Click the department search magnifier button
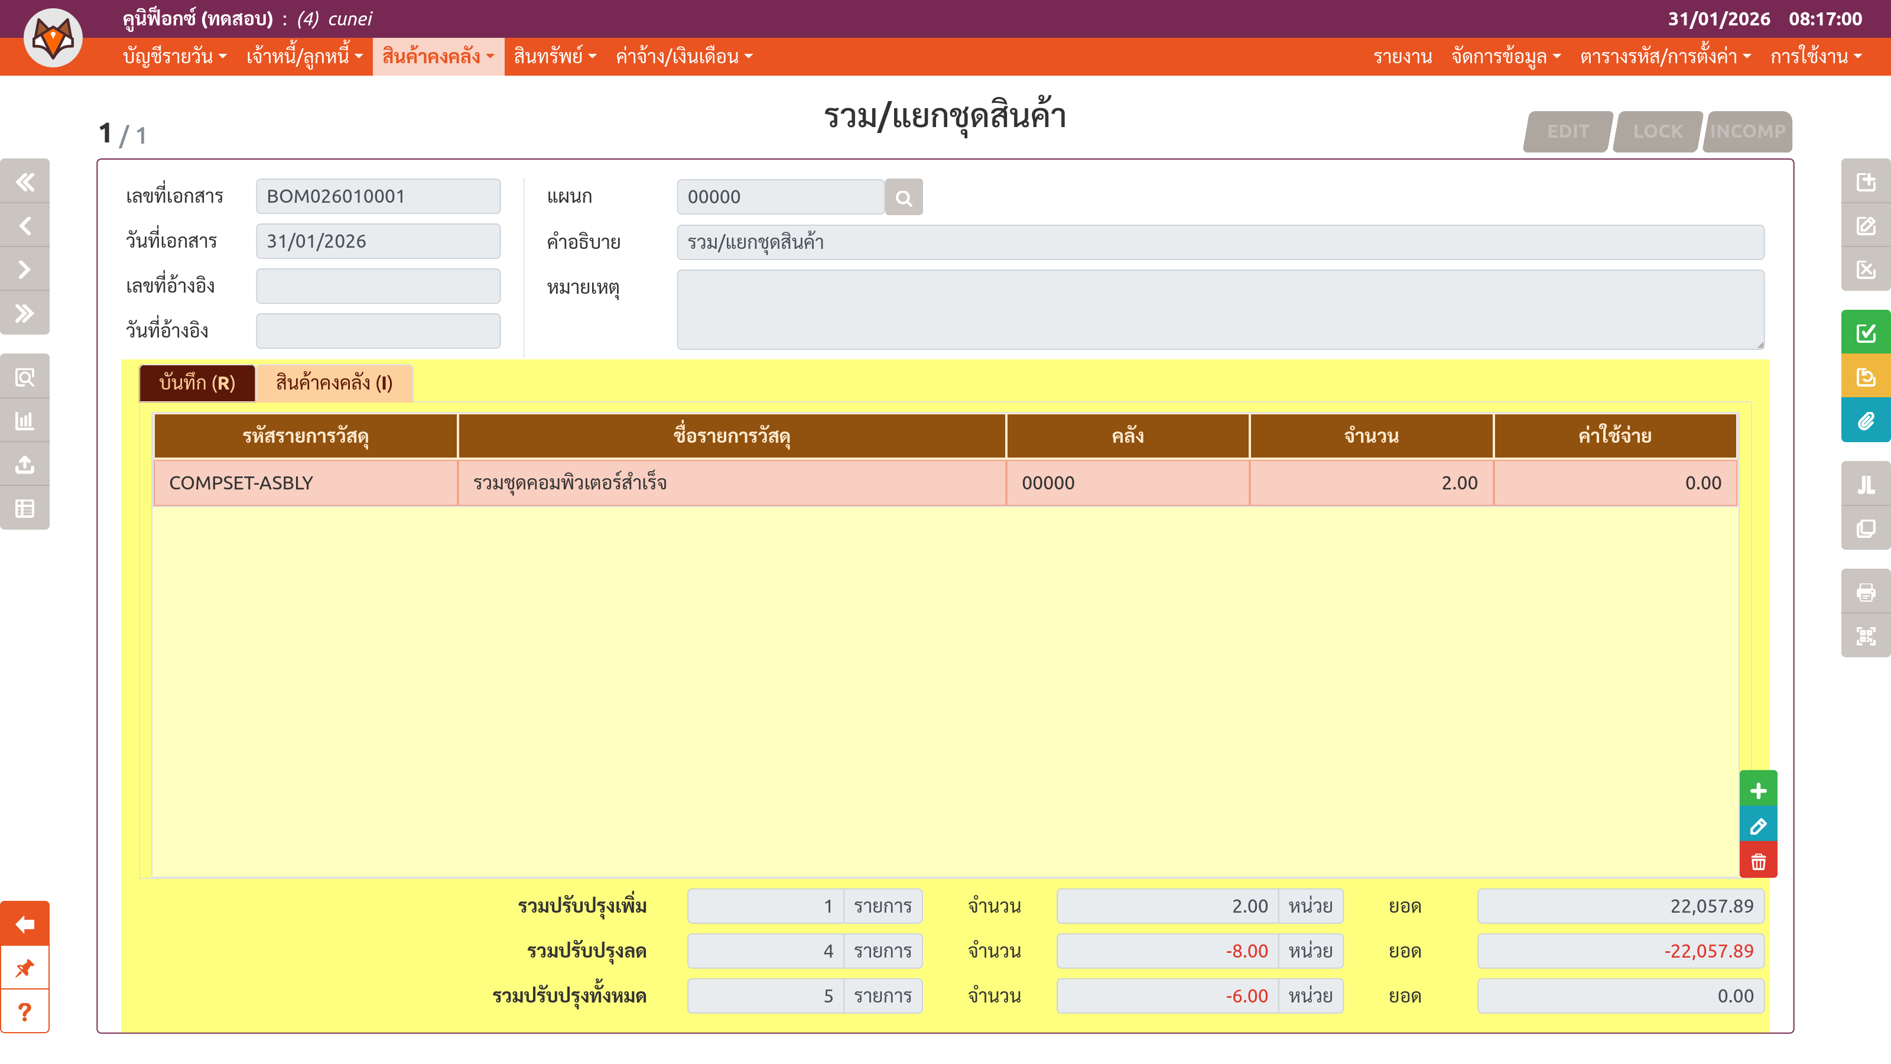 point(903,197)
